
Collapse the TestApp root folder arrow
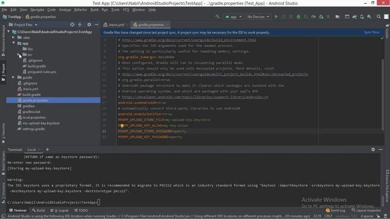tap(9, 32)
